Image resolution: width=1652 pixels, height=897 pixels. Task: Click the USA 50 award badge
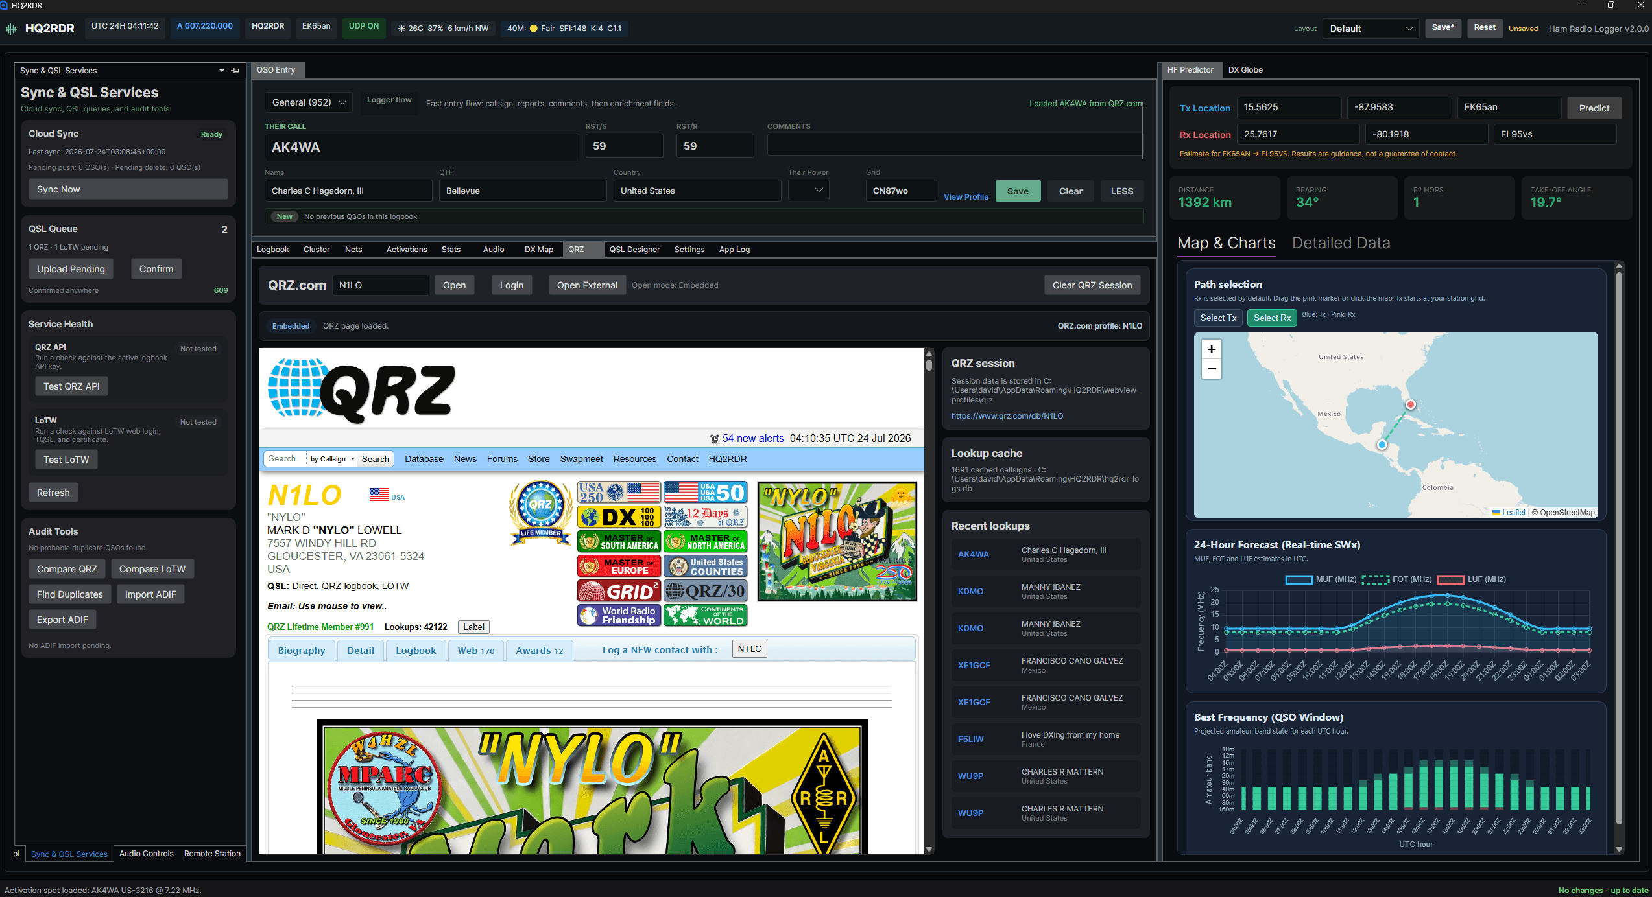[705, 493]
